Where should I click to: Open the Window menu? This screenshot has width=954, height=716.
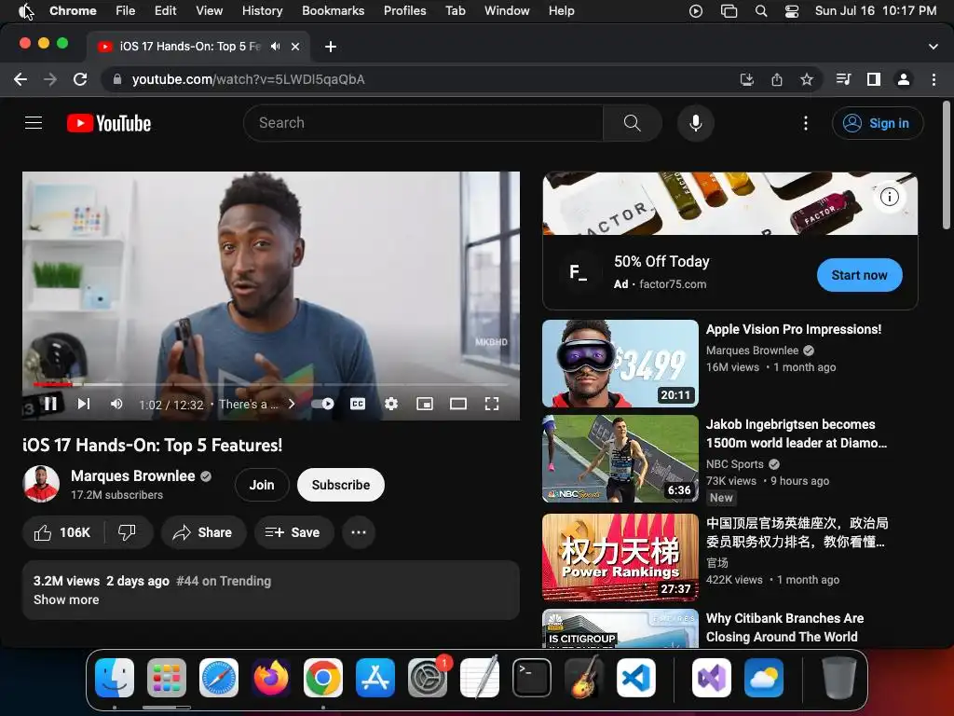click(x=507, y=10)
